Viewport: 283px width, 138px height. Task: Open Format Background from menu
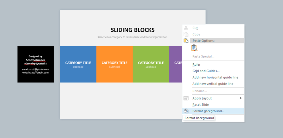[208, 111]
